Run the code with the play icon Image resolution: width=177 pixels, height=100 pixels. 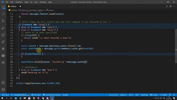tap(167, 6)
